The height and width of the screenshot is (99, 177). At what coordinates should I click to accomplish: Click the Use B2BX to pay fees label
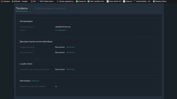pos(35,70)
